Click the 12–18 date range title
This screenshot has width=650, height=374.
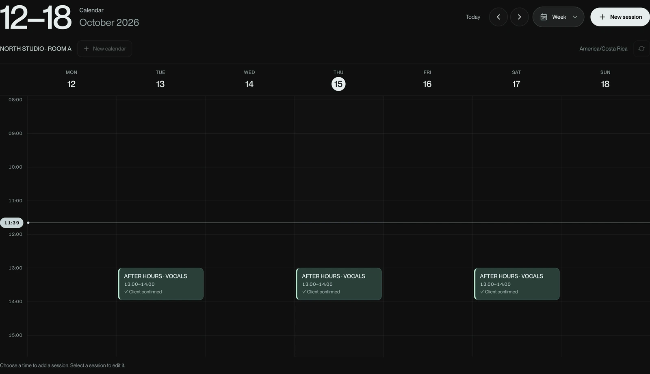[x=36, y=18]
